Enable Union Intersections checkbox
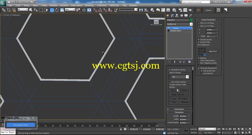The height and width of the screenshot is (135, 252). pos(198,60)
